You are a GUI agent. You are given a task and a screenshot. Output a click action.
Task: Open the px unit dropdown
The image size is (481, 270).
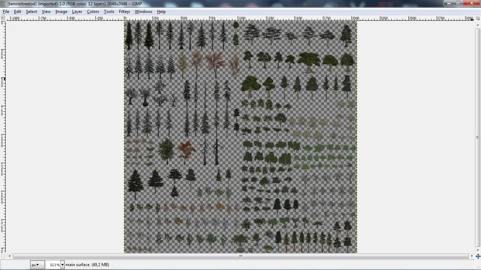pyautogui.click(x=37, y=265)
